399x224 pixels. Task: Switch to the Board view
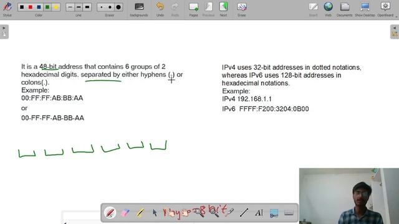(313, 9)
